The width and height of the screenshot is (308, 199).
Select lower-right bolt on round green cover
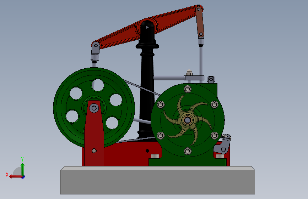(x=215, y=135)
